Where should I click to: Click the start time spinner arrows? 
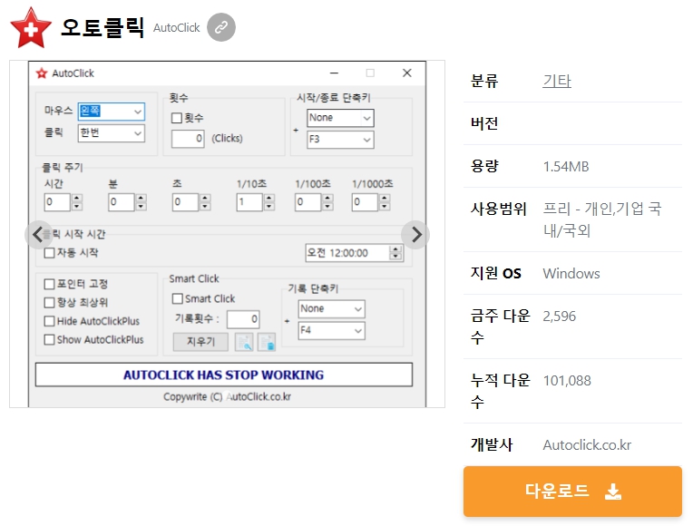[396, 253]
